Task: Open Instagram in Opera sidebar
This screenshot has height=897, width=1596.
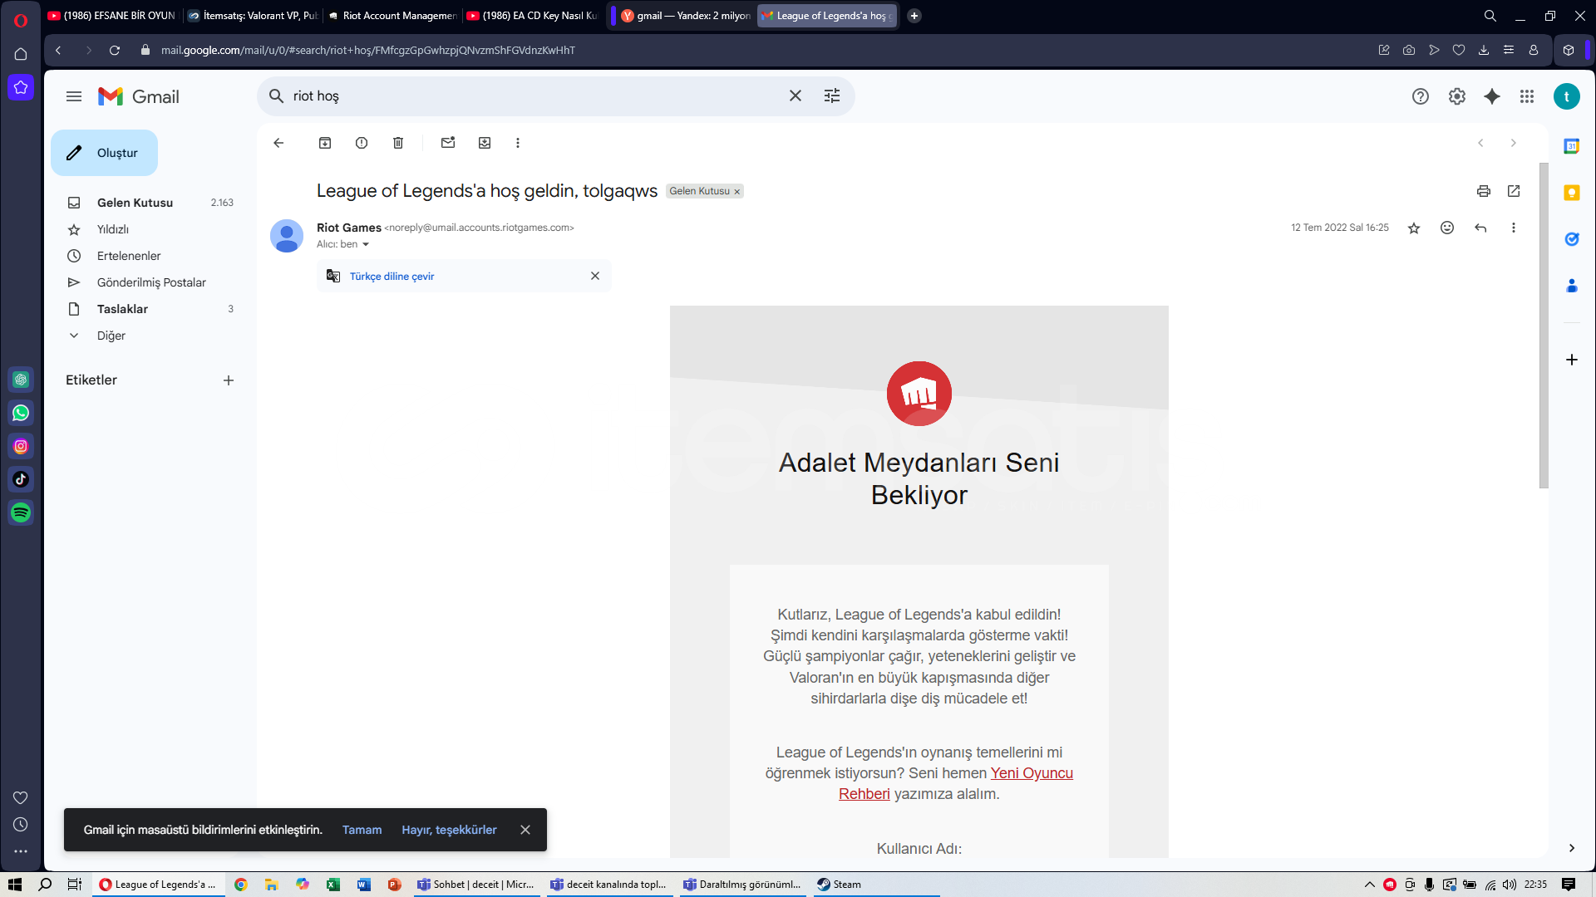Action: click(x=21, y=446)
